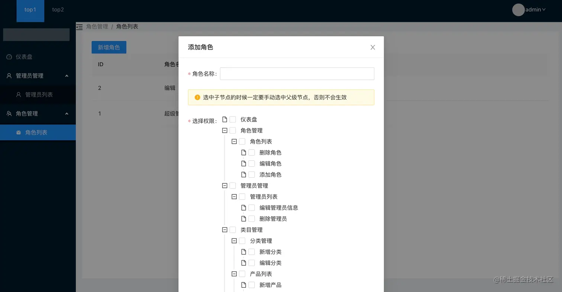Click the orange warning icon in the alert
The height and width of the screenshot is (292, 562).
click(197, 97)
